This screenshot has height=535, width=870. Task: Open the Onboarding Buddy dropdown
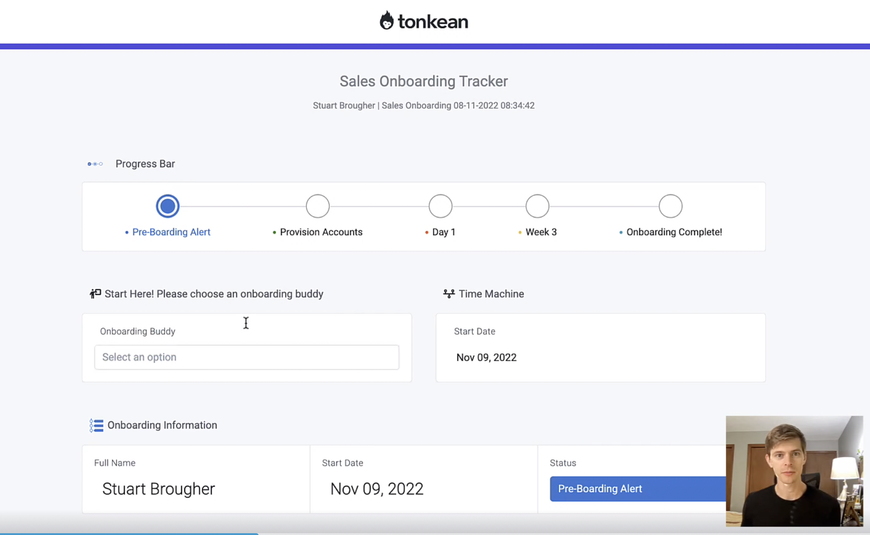tap(247, 357)
